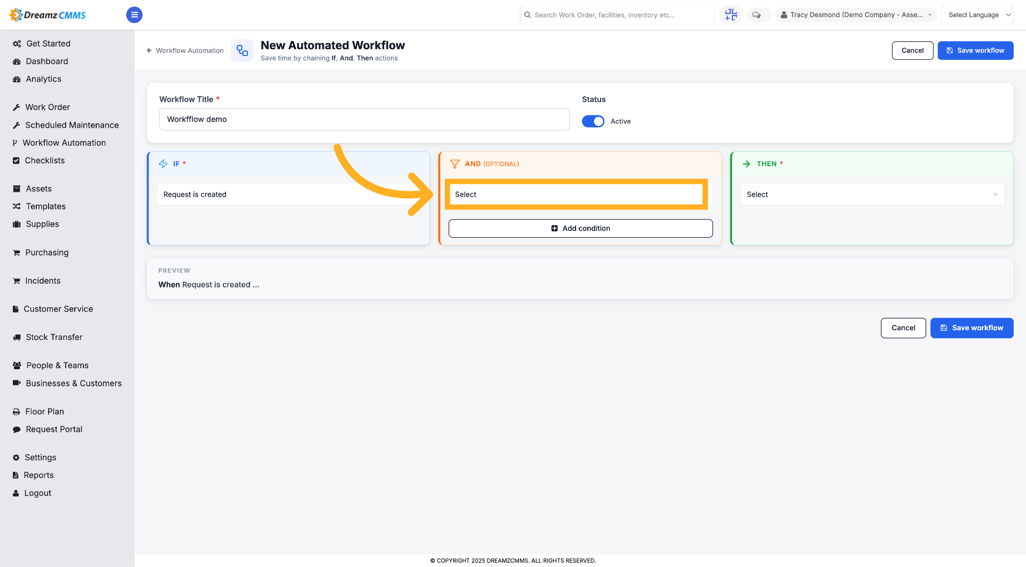
Task: Click the Add condition button
Action: coord(580,228)
